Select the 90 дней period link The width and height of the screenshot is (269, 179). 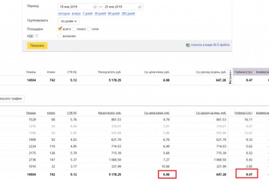[114, 13]
